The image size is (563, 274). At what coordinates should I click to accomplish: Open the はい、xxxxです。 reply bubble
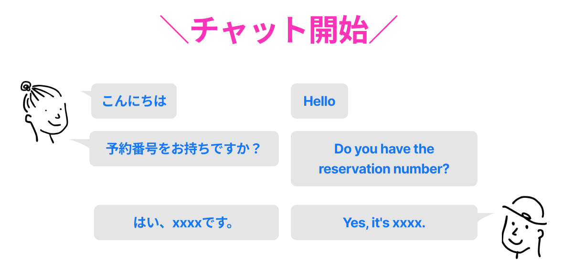click(186, 223)
